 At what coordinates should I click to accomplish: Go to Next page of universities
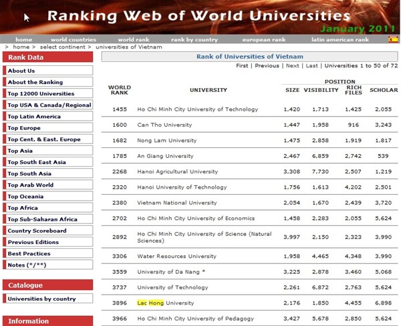pos(292,66)
